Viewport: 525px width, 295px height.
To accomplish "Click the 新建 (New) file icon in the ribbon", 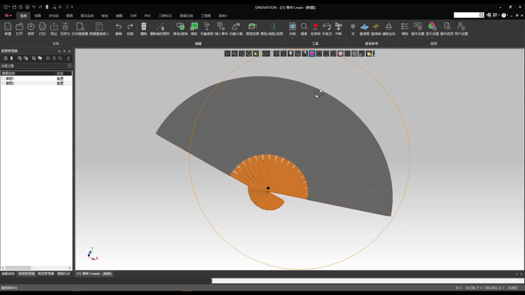I will point(8,27).
